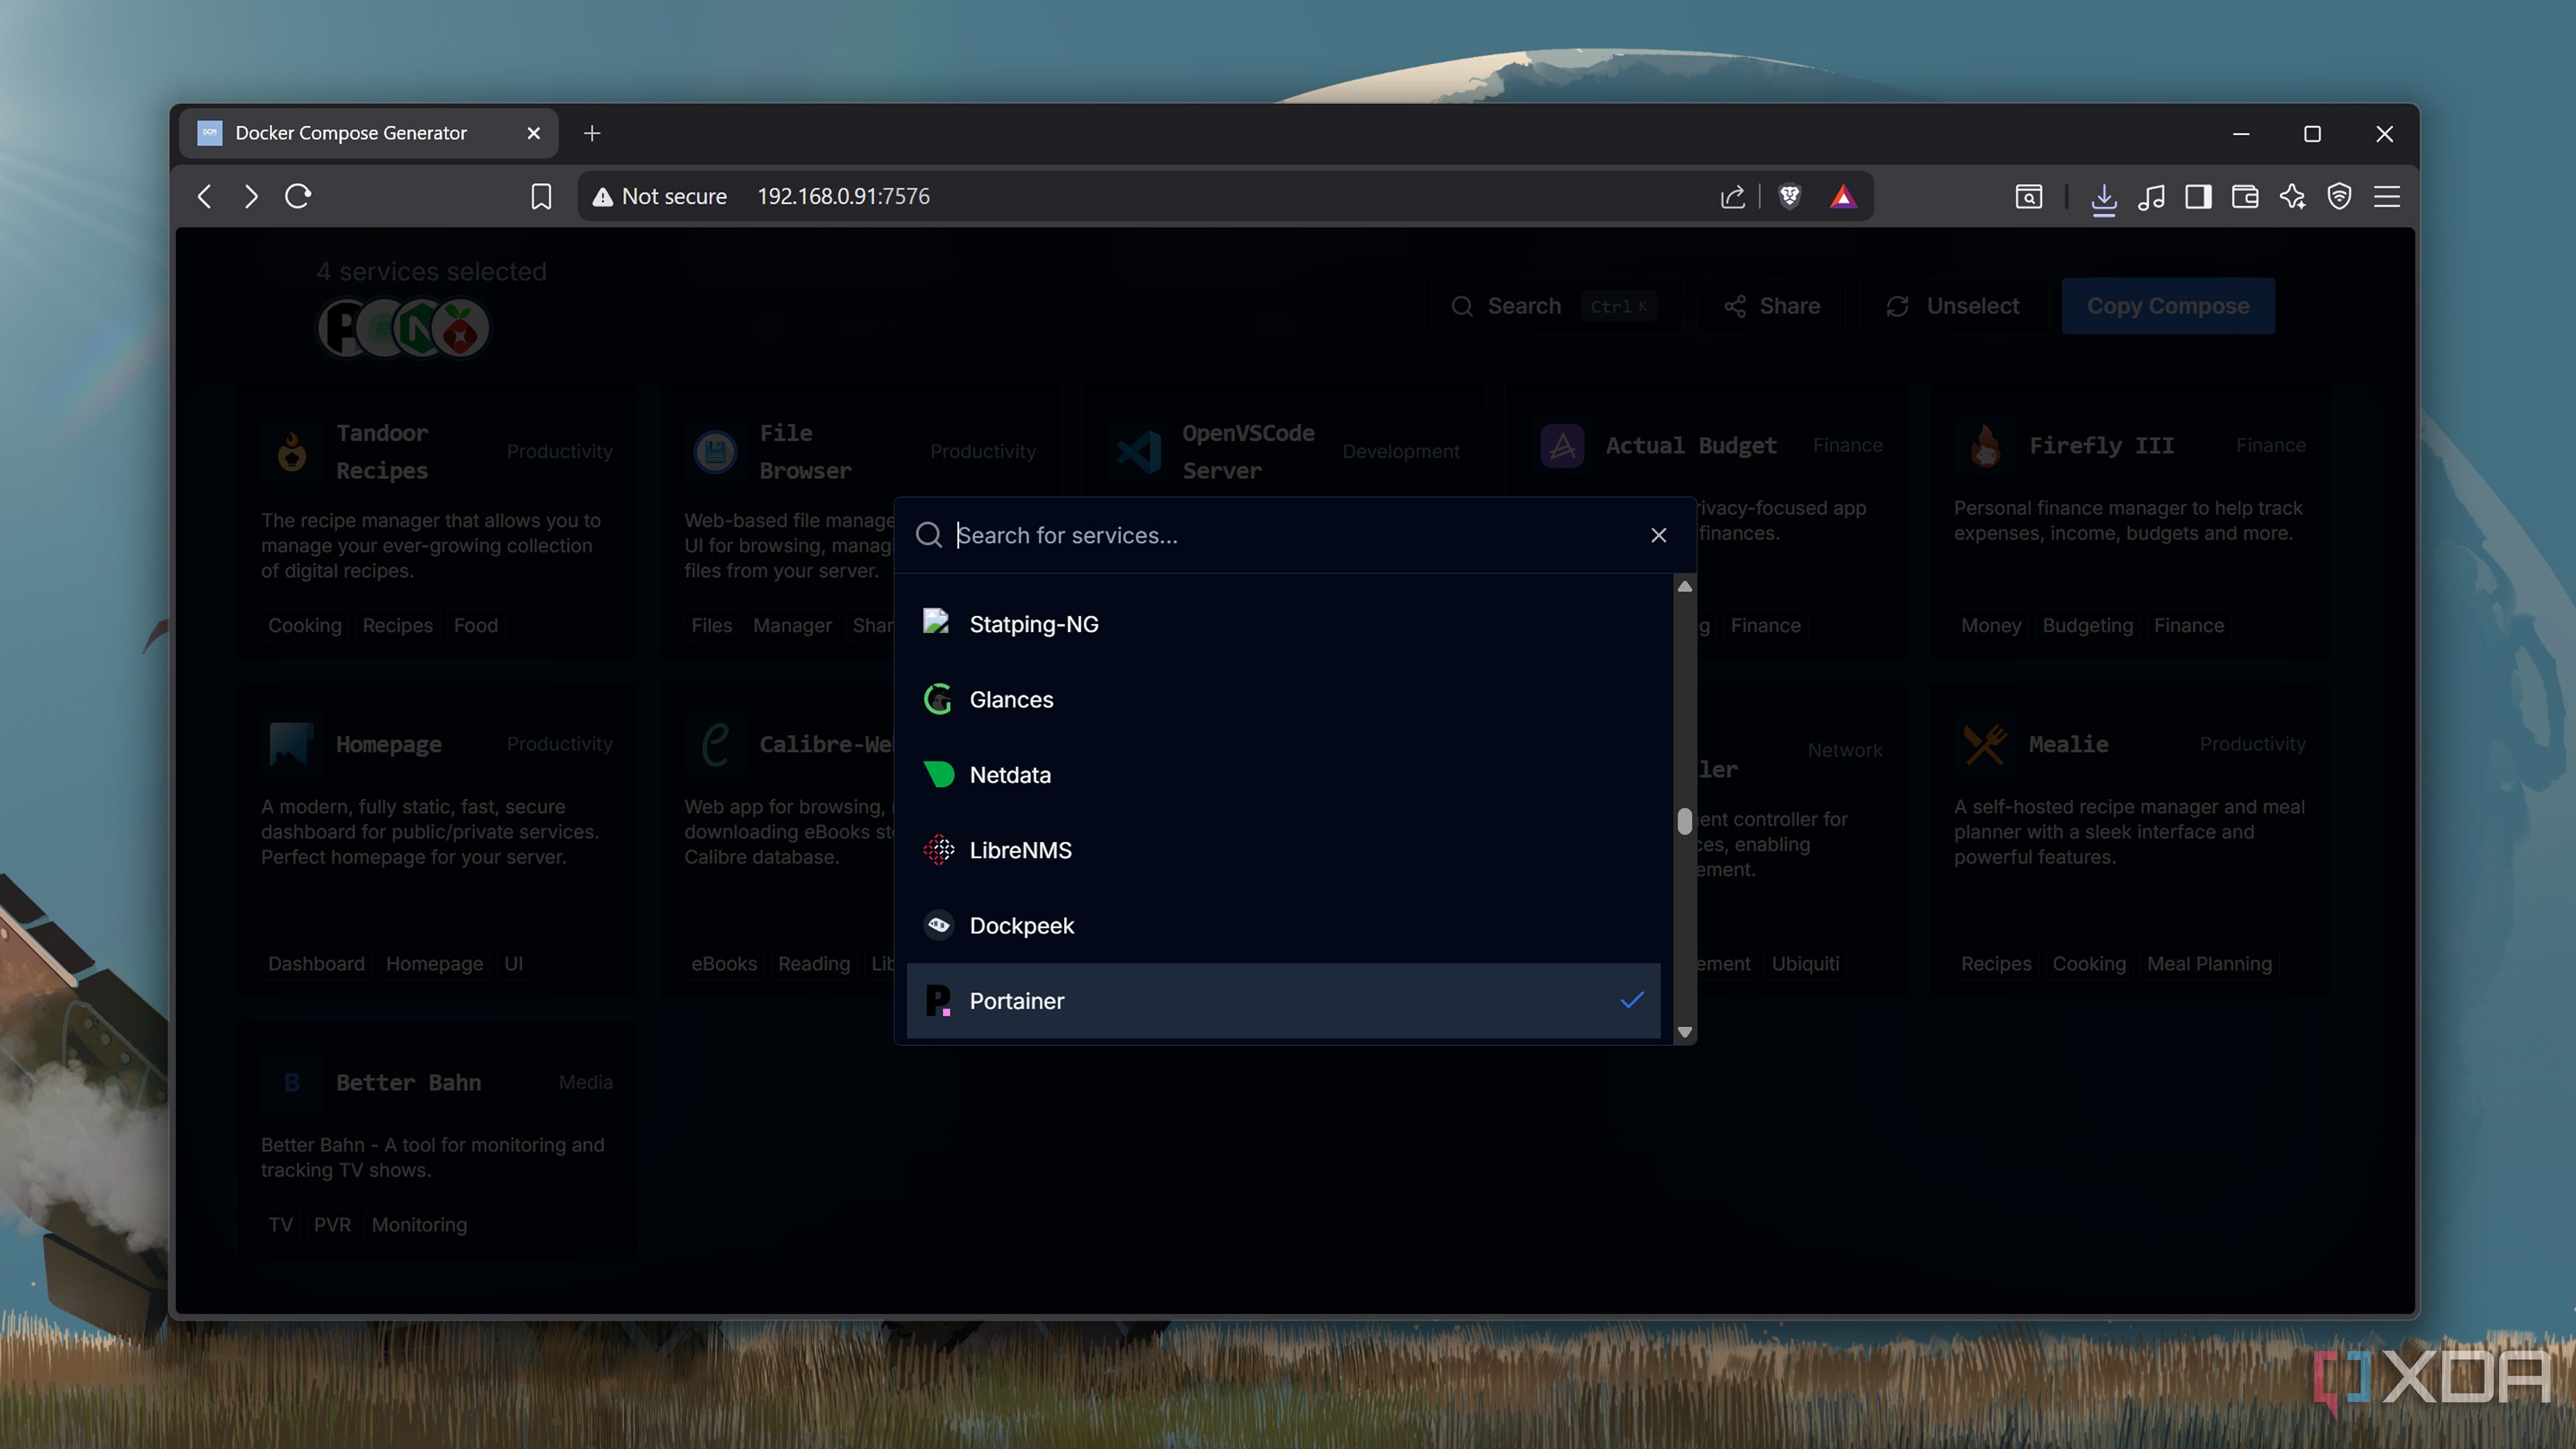Click the service list scrollbar thumb
The height and width of the screenshot is (1449, 2576).
tap(1685, 821)
